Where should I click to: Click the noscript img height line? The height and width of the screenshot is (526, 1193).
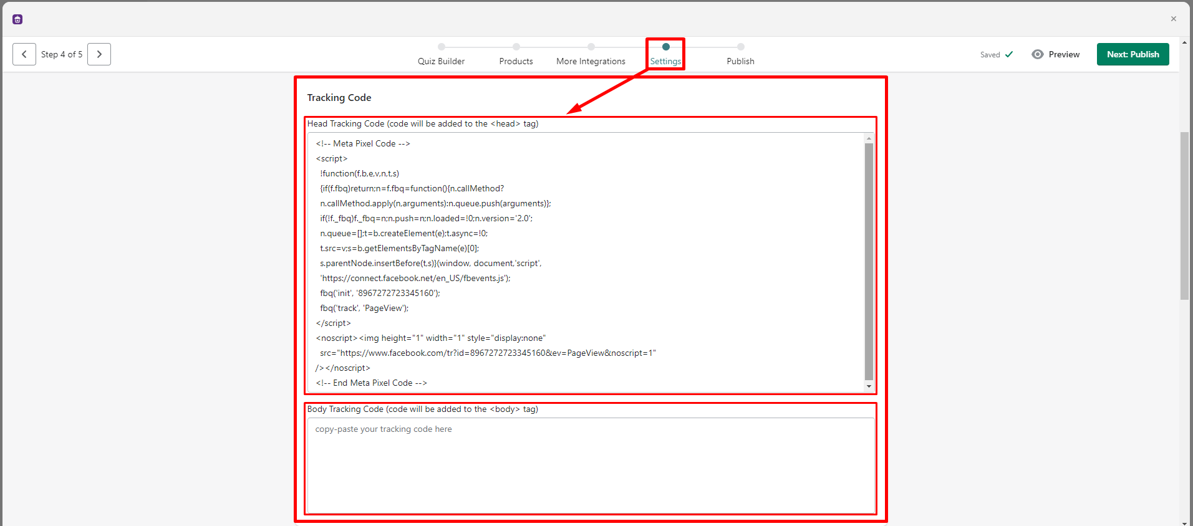click(430, 338)
